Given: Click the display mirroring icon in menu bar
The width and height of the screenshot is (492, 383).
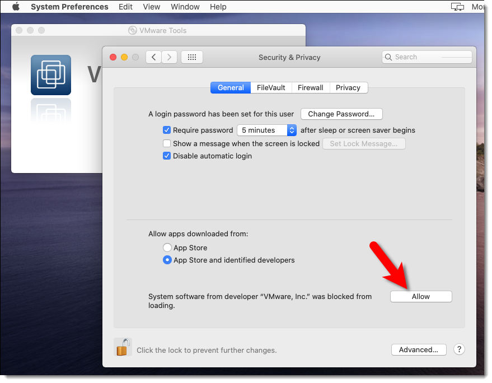Looking at the screenshot, I should tap(457, 7).
